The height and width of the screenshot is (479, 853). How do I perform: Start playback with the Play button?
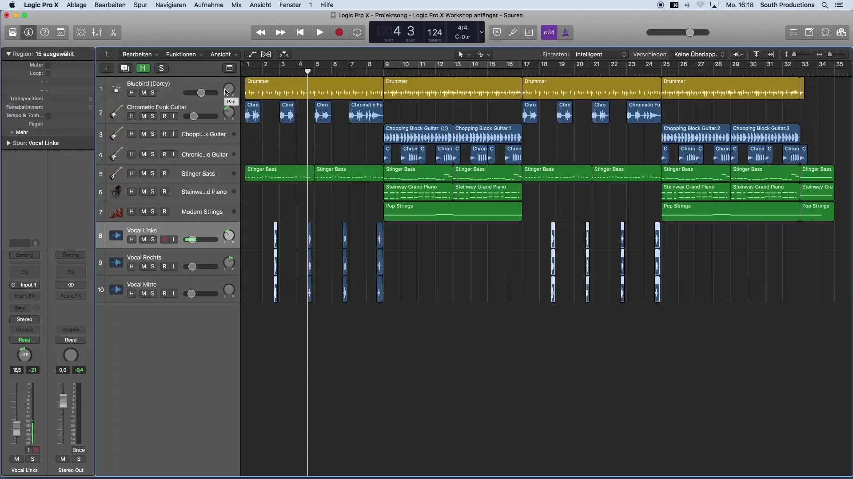point(319,32)
